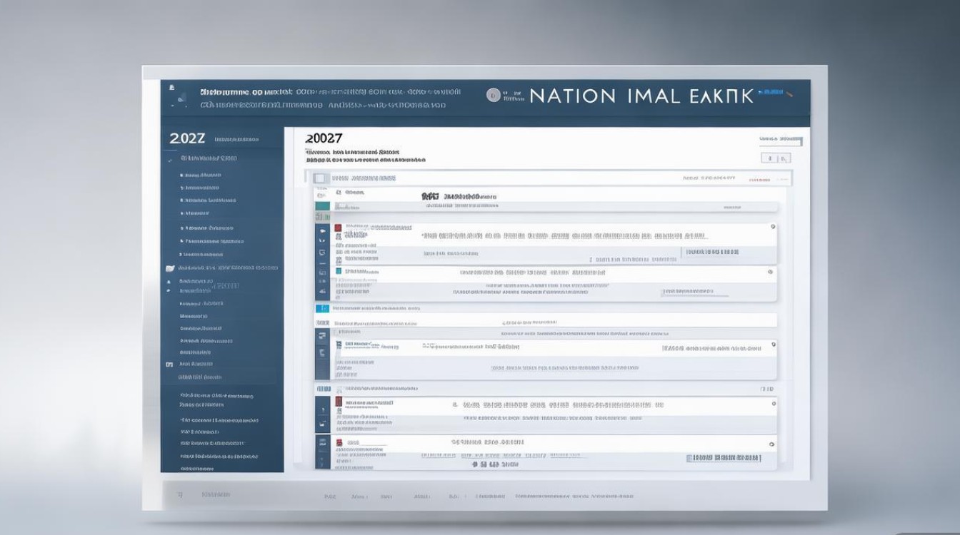
Task: Click the small square icon left of the bottom sidebar group
Action: [169, 364]
